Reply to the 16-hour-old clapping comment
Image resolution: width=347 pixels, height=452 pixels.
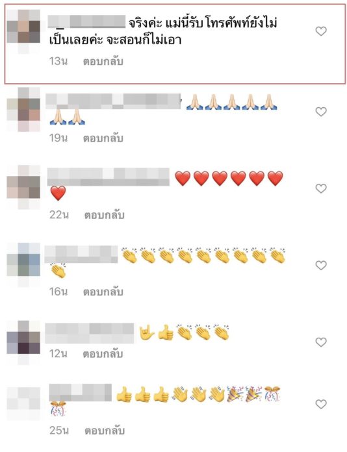tap(103, 292)
